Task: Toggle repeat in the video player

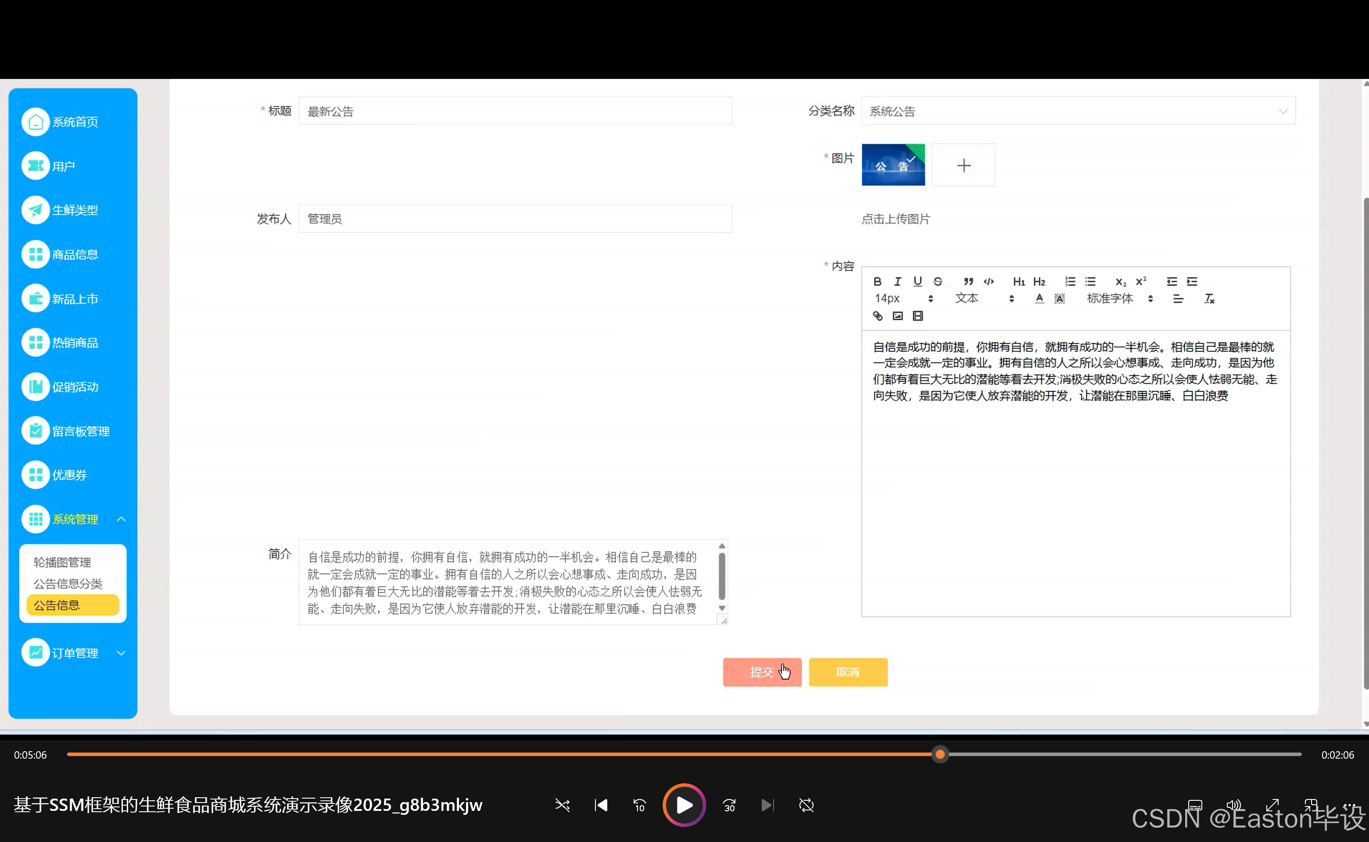Action: pos(806,805)
